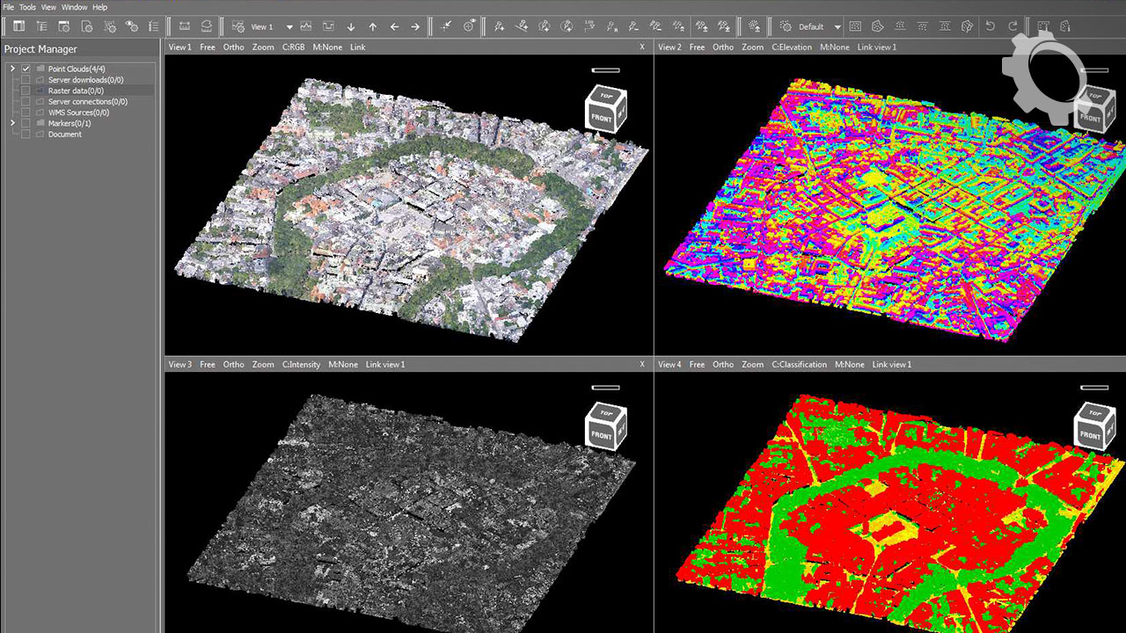1126x633 pixels.
Task: Select WMS Sources in the project tree
Action: click(x=78, y=113)
